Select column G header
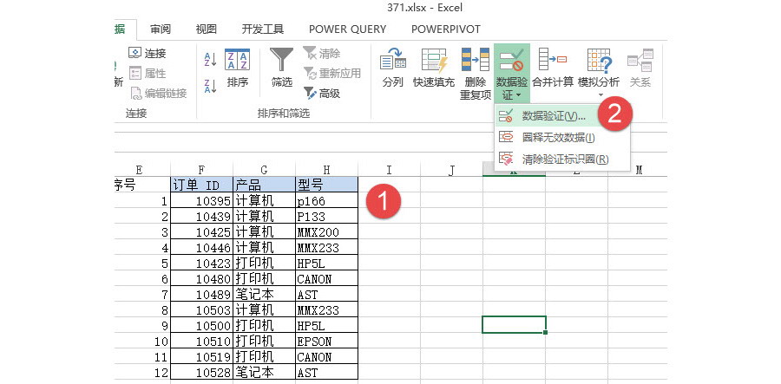781x384 pixels. pos(264,170)
